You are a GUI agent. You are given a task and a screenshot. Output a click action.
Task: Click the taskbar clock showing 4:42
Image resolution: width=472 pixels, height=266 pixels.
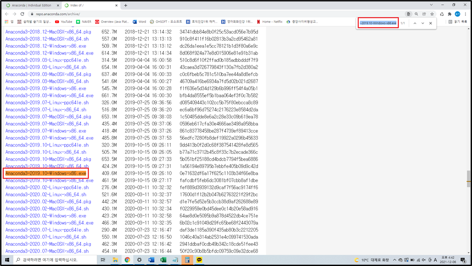click(x=448, y=260)
